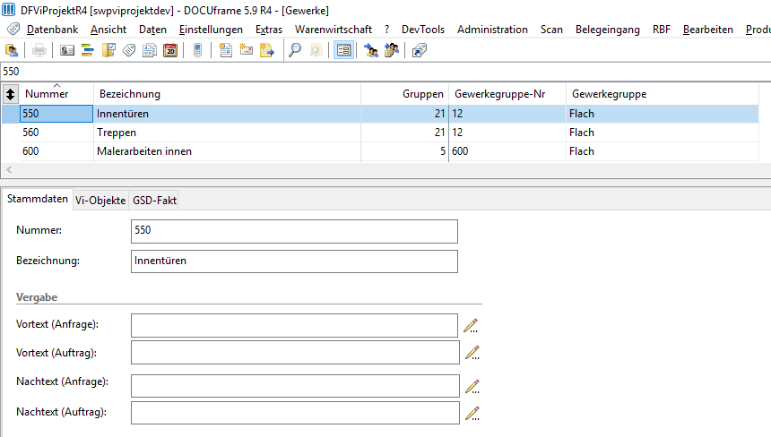Viewport: 771px width, 437px height.
Task: Click the folder with checklist icon
Action: pos(108,50)
